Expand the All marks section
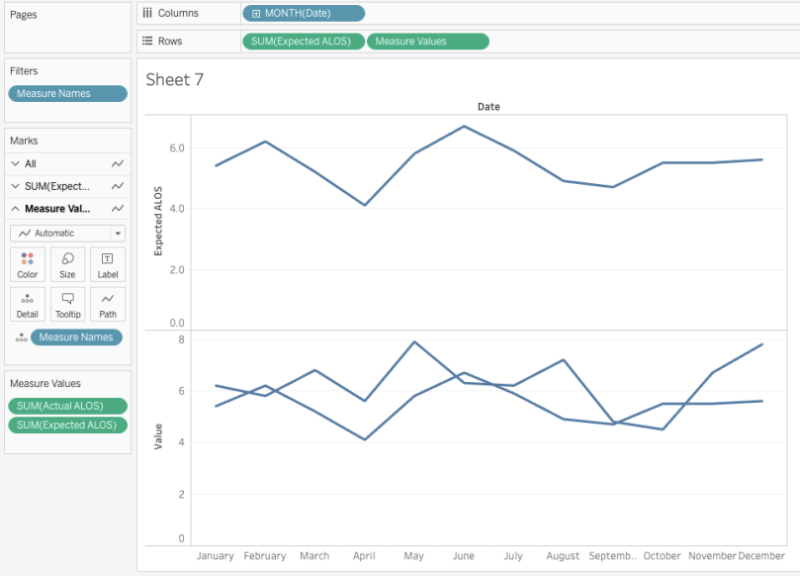This screenshot has width=800, height=576. pyautogui.click(x=15, y=163)
